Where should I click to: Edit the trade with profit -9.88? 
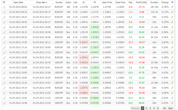pyautogui.click(x=172, y=12)
